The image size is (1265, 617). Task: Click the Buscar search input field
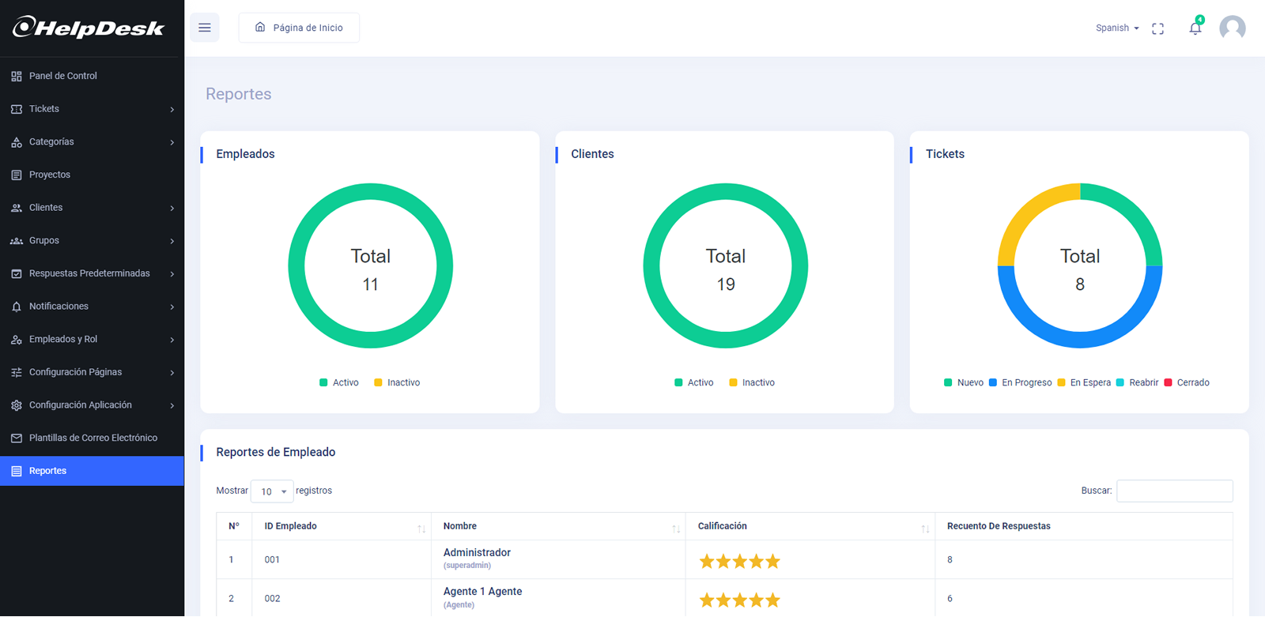(1174, 491)
